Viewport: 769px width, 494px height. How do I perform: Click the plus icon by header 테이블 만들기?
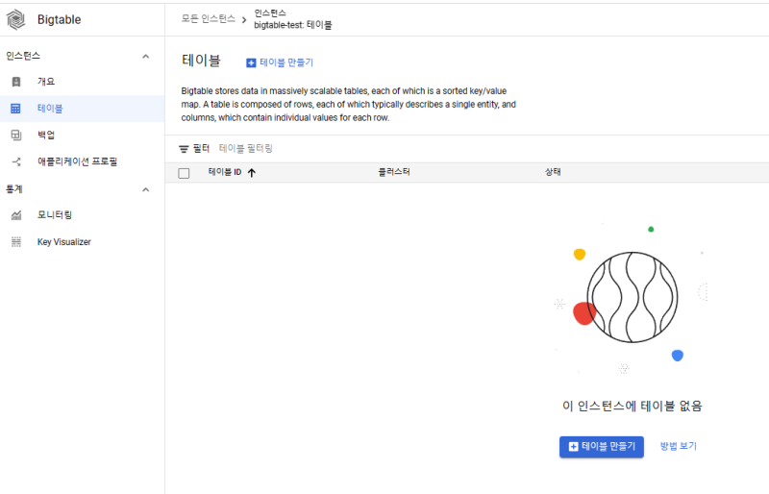(x=251, y=62)
